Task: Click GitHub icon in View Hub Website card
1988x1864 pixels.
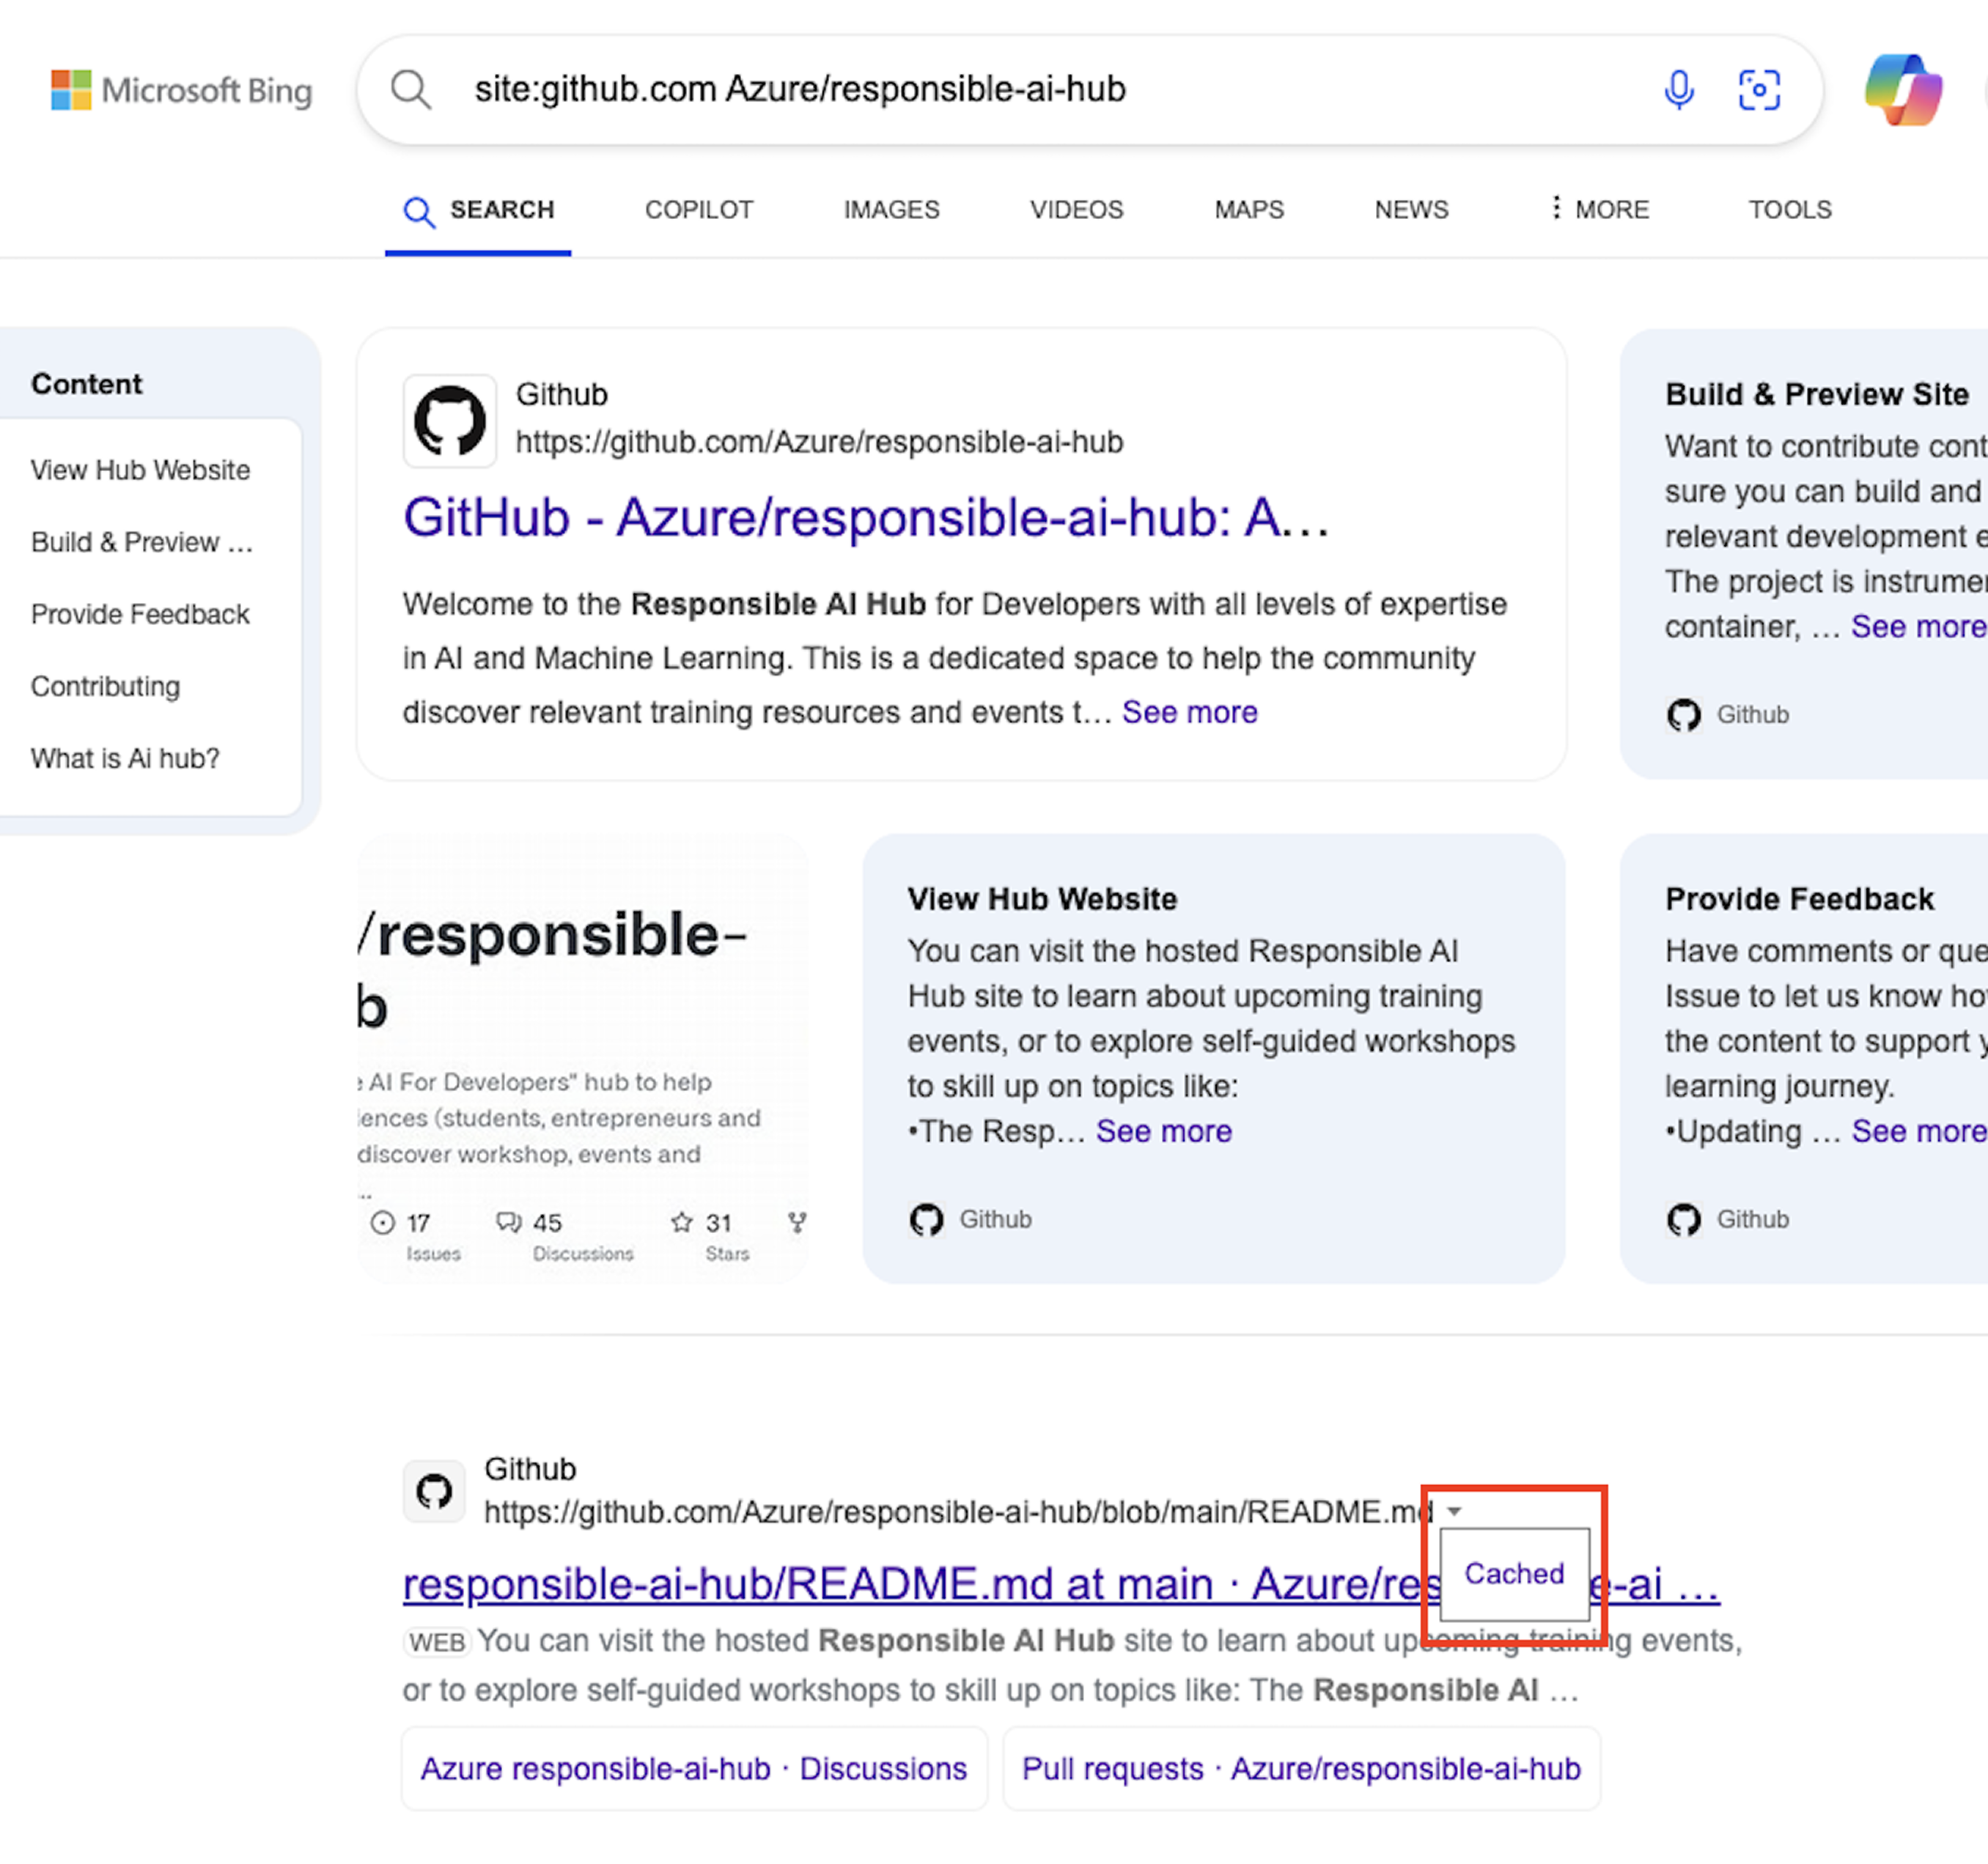Action: pos(926,1219)
